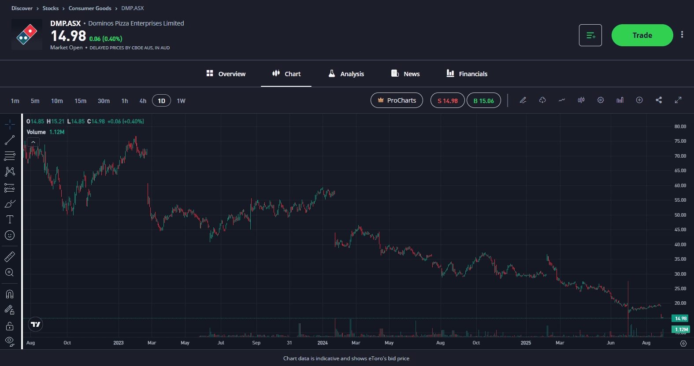Select the text annotation tool
Screen dimensions: 694x366
point(10,219)
